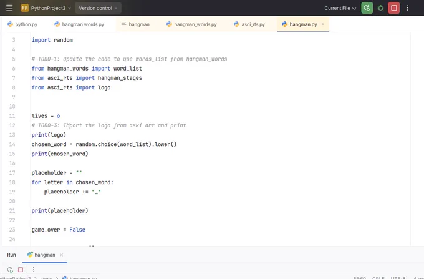Click "from asci_rts import hangman_stages" line
The width and height of the screenshot is (424, 279).
87,78
